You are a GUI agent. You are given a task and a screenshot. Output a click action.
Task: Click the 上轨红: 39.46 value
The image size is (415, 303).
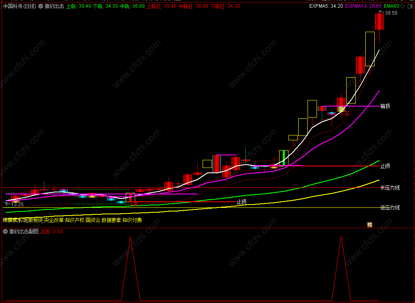[162, 6]
